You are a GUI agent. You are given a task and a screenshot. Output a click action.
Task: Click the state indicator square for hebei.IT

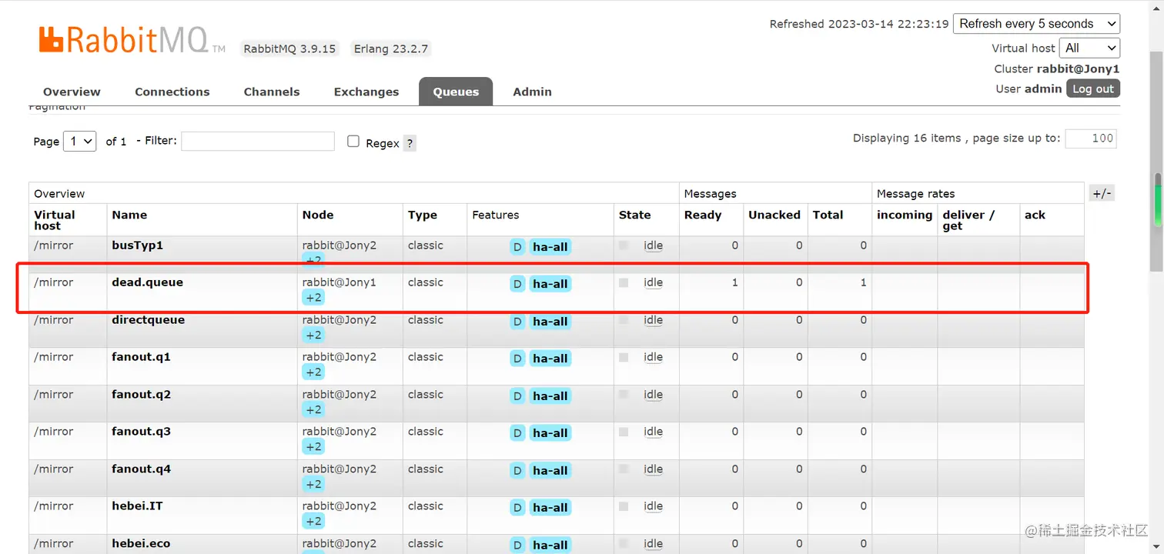(624, 506)
